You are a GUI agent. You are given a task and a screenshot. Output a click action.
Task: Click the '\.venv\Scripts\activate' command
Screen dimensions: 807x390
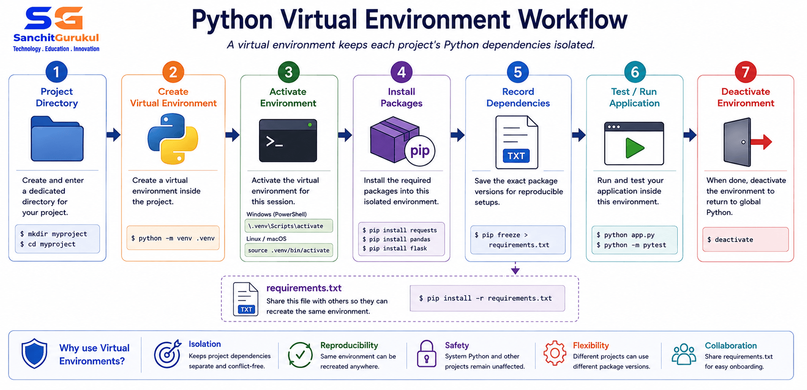pyautogui.click(x=289, y=226)
